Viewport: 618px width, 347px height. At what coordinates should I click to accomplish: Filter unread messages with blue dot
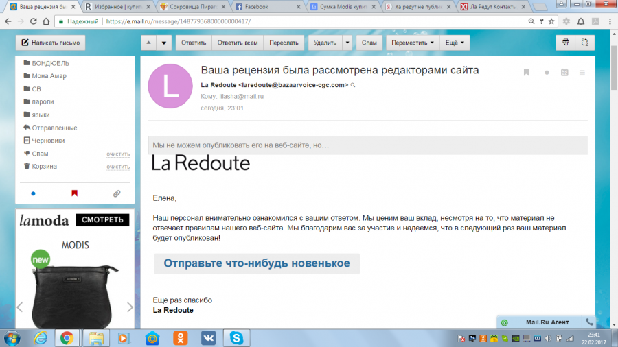click(33, 193)
